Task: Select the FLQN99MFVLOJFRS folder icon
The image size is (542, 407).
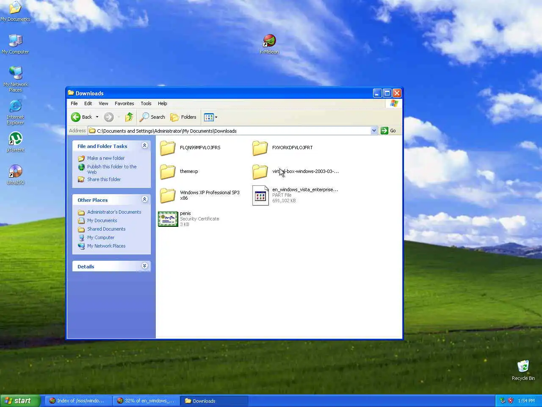Action: 168,148
